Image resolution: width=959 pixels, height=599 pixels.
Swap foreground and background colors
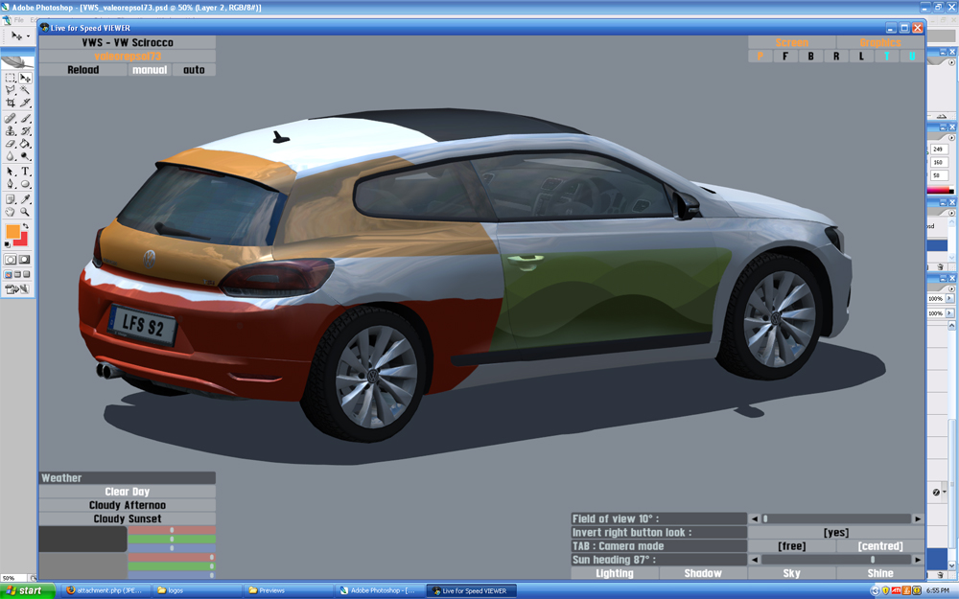pyautogui.click(x=26, y=226)
